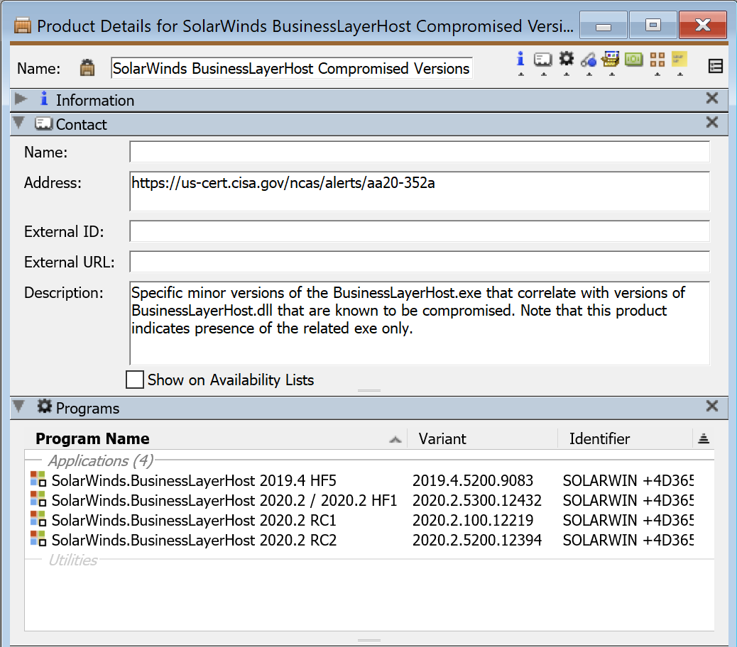Select SolarWinds.BusinessLayerHost 2020.2 / 2020.2 HF1 row
The height and width of the screenshot is (647, 737).
(x=369, y=500)
